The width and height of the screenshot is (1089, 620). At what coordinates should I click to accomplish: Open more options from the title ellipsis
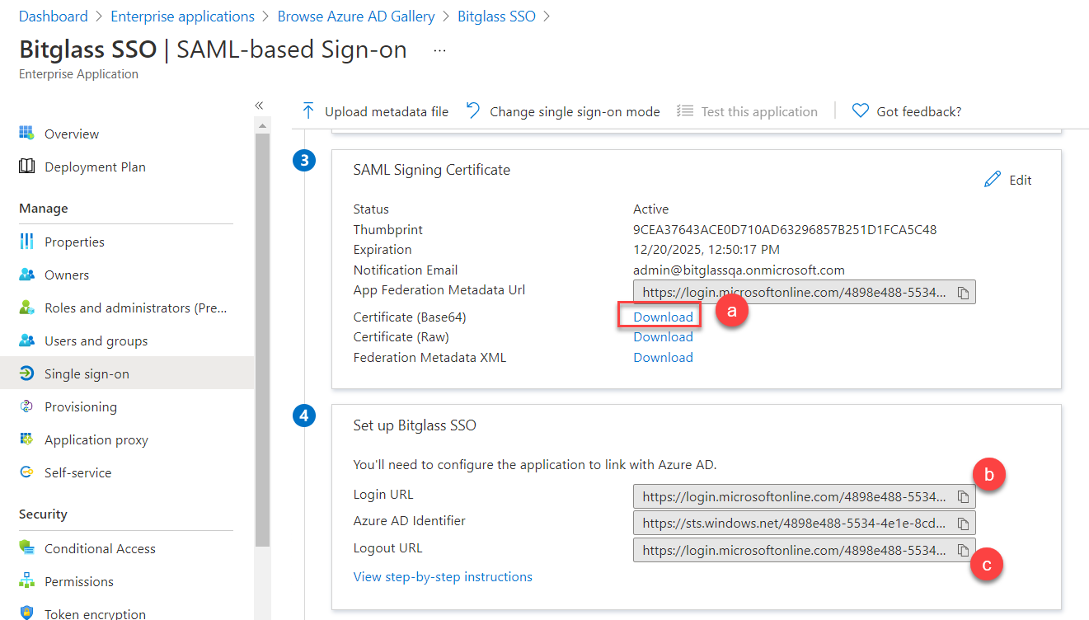[x=439, y=49]
